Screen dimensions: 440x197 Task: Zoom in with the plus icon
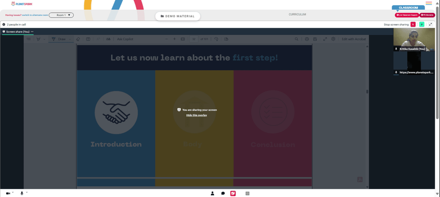point(174,39)
